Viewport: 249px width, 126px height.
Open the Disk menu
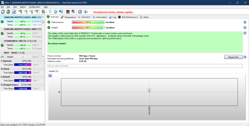[x=8, y=7]
